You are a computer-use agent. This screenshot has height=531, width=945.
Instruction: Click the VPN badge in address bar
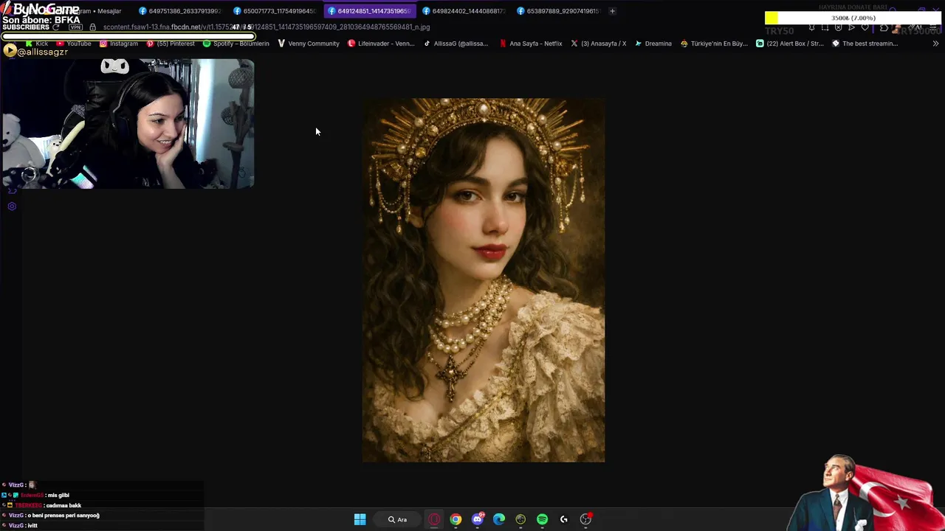tap(75, 27)
